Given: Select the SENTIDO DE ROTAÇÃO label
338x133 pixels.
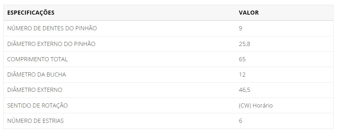Looking at the screenshot, I should pyautogui.click(x=38, y=105).
